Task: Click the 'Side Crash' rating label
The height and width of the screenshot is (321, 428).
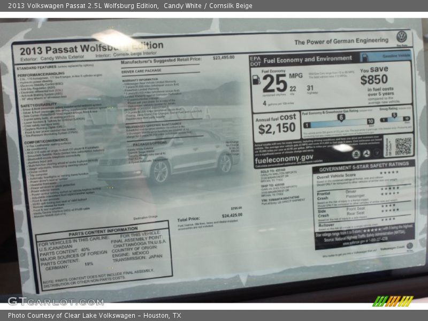Action: [x=323, y=213]
